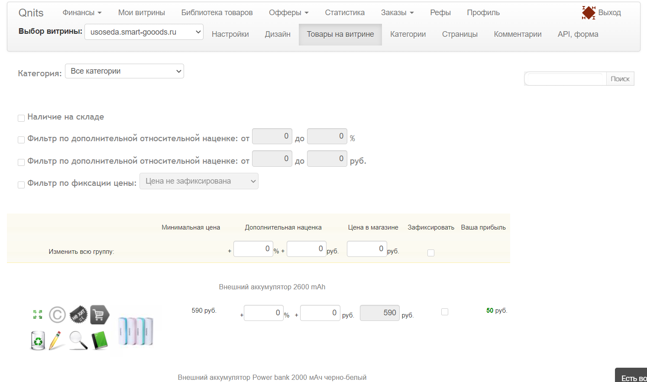The height and width of the screenshot is (382, 647).
Task: Tick the 'Фильтр по фиксации цены' checkbox
Action: coord(21,185)
